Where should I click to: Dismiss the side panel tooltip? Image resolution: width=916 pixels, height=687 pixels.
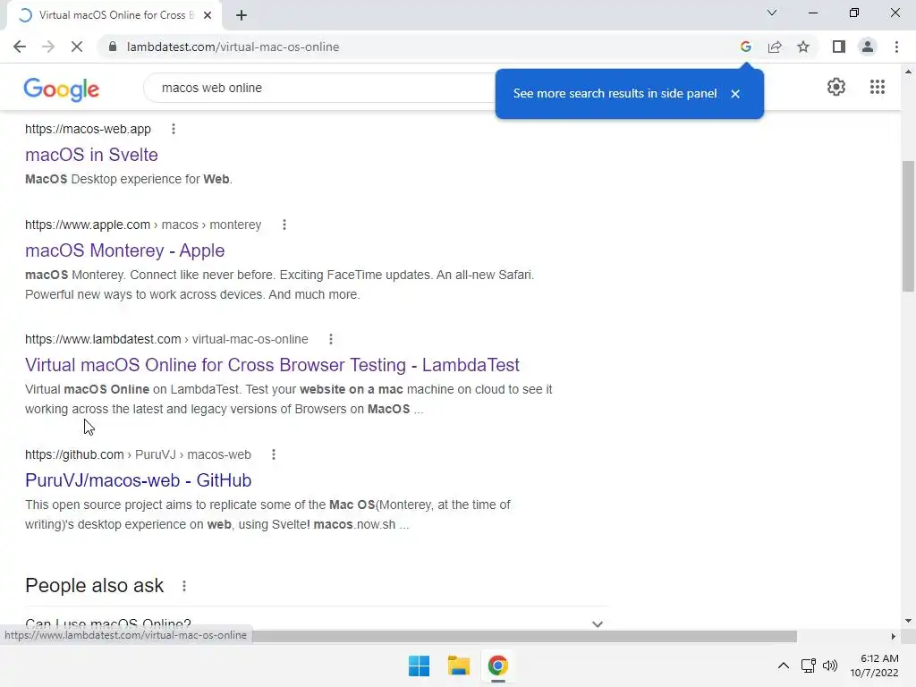pos(735,93)
